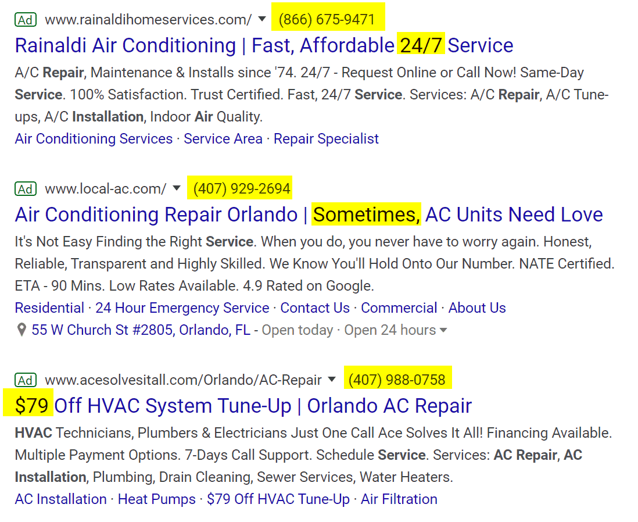Click the map pin icon by the Church St address
Image resolution: width=638 pixels, height=522 pixels.
pos(21,330)
